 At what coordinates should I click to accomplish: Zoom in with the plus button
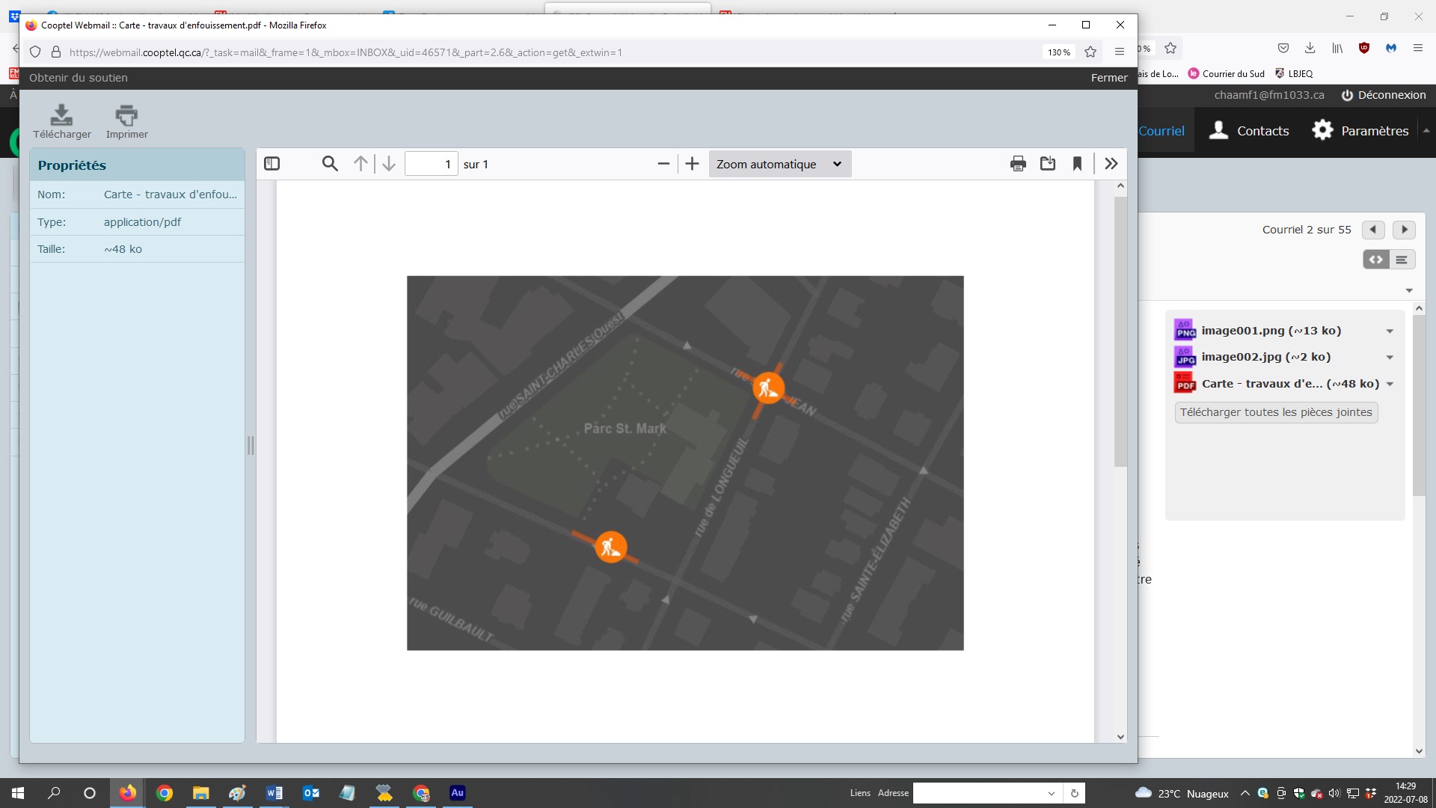point(693,164)
